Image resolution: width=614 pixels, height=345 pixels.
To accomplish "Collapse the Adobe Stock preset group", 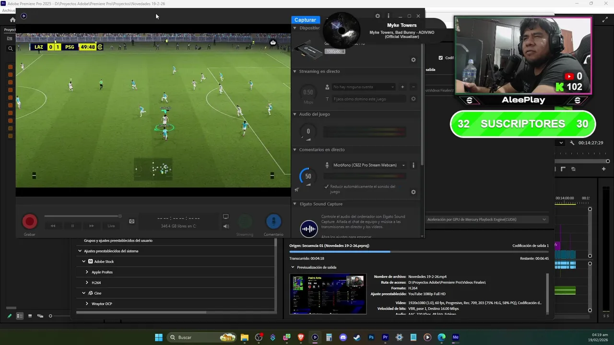I will click(84, 262).
